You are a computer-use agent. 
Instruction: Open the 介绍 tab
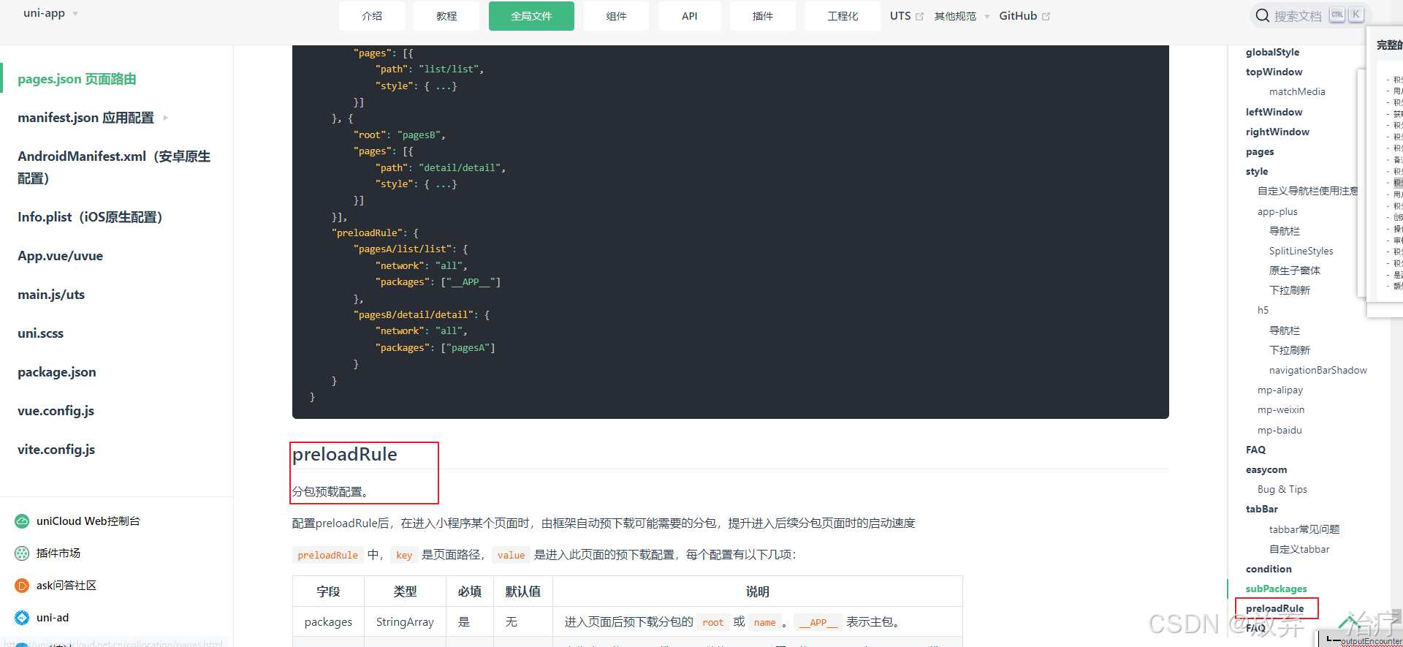372,16
